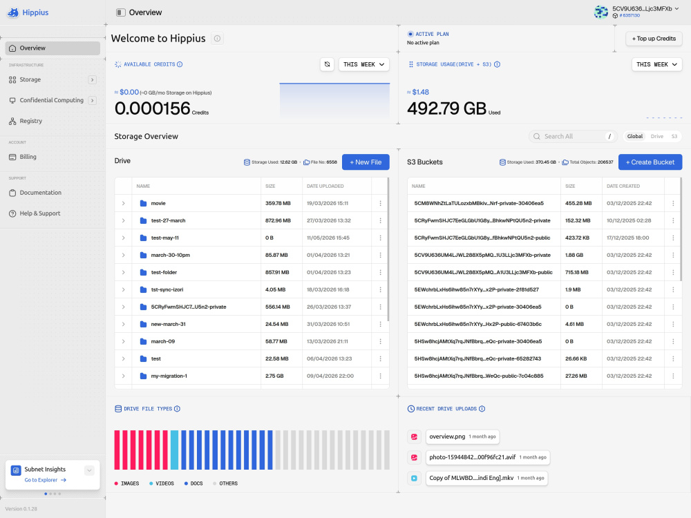Open Help & Support in the sidebar

click(53, 213)
